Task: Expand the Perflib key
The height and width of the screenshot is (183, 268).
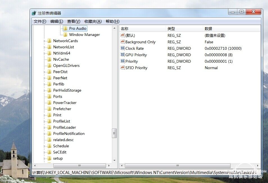Action: (44, 84)
